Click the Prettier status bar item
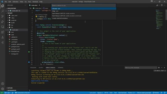Image resolution: width=167 pixels, height=94 pixels. pyautogui.click(x=156, y=93)
